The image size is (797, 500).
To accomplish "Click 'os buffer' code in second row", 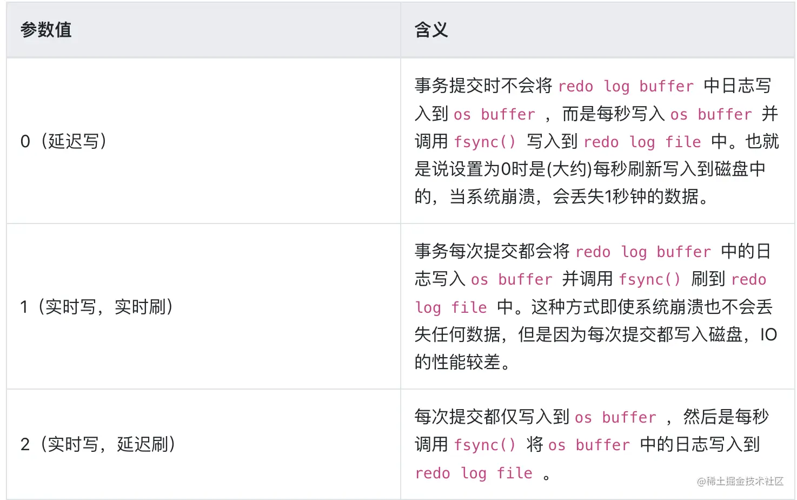I will (512, 279).
